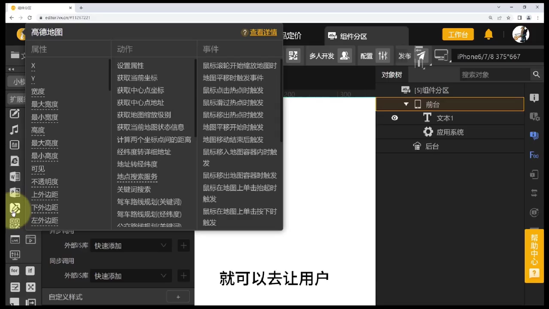The width and height of the screenshot is (549, 309).
Task: Click the 工作台 button
Action: point(458,34)
